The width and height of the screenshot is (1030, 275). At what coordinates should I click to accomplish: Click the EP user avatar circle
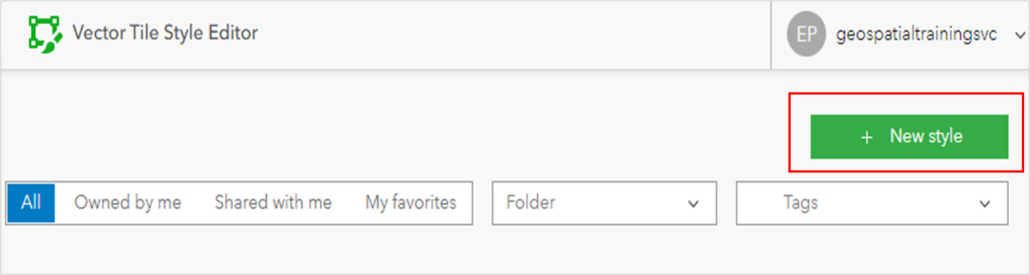[x=807, y=35]
